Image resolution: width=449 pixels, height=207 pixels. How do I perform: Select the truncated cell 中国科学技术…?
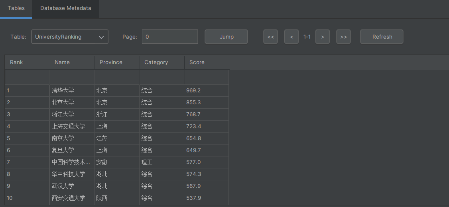point(72,162)
